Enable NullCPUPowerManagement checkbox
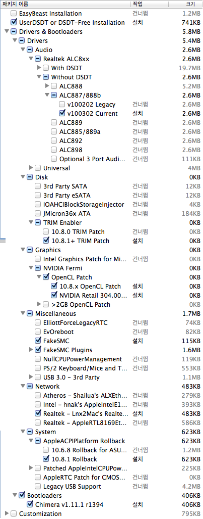Screen dimensions: 203x519 tap(38, 359)
